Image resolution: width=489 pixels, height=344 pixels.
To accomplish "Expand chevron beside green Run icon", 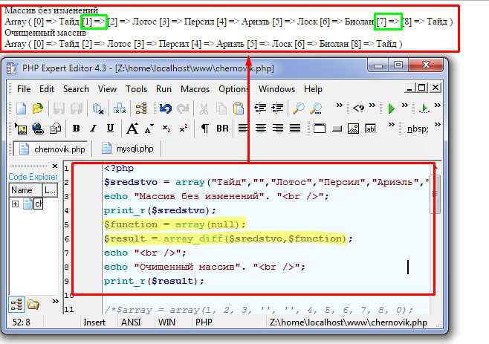I will [x=405, y=105].
